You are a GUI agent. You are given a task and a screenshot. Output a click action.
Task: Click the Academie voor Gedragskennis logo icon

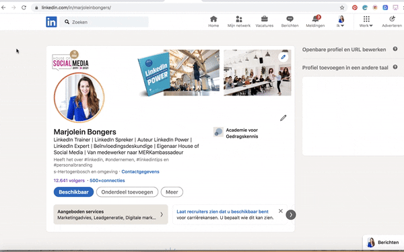coord(218,132)
